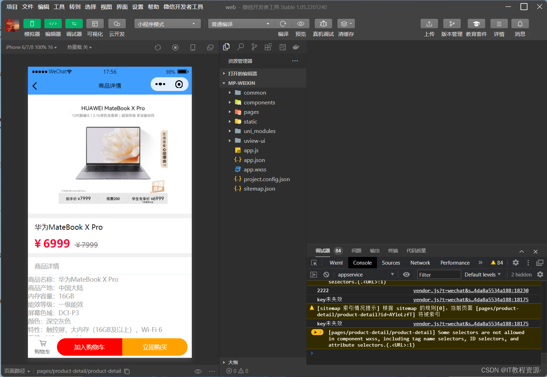
Task: Open the editor layout icon in sidebar
Action: 283,47
